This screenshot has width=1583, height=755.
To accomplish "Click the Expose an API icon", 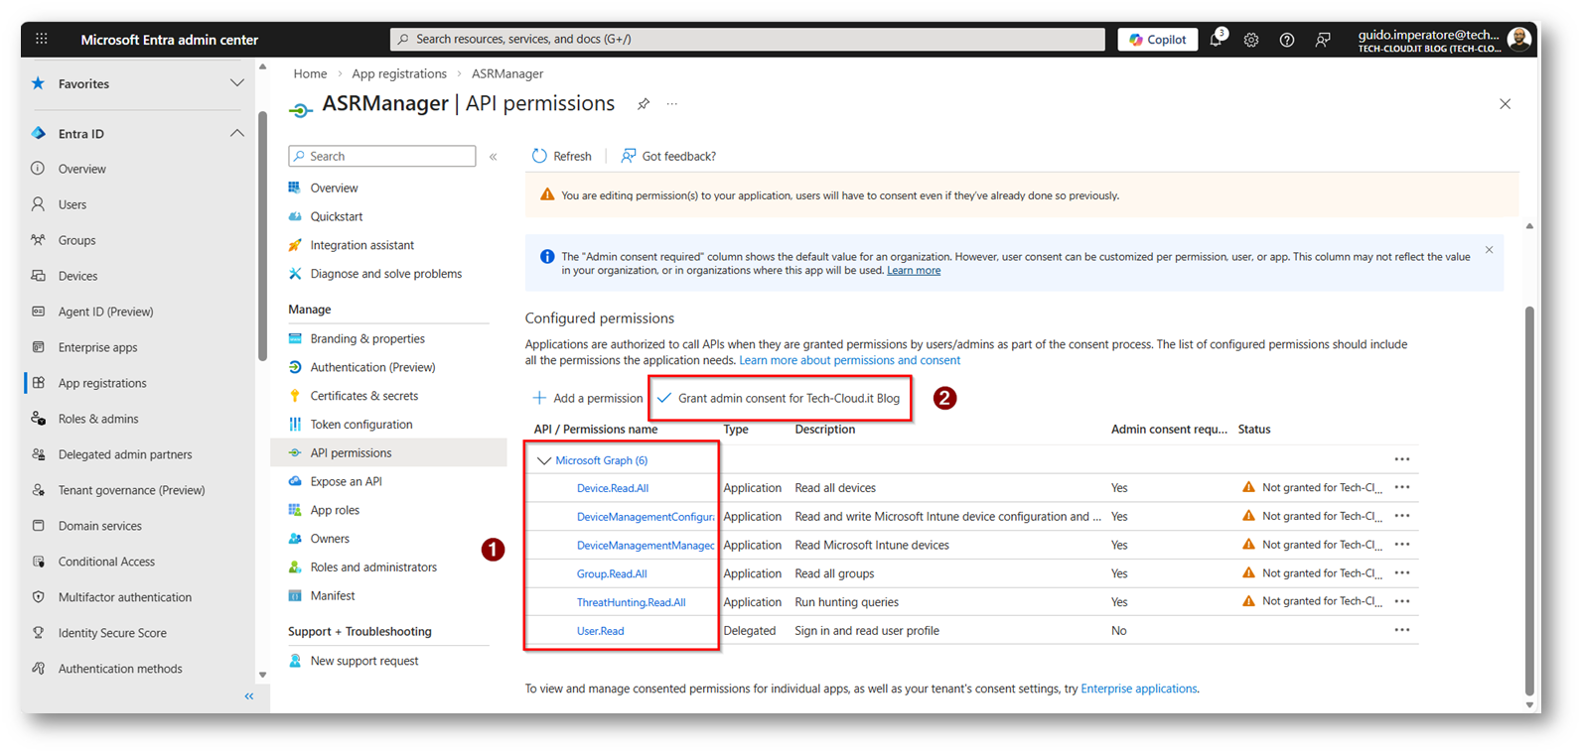I will click(295, 481).
